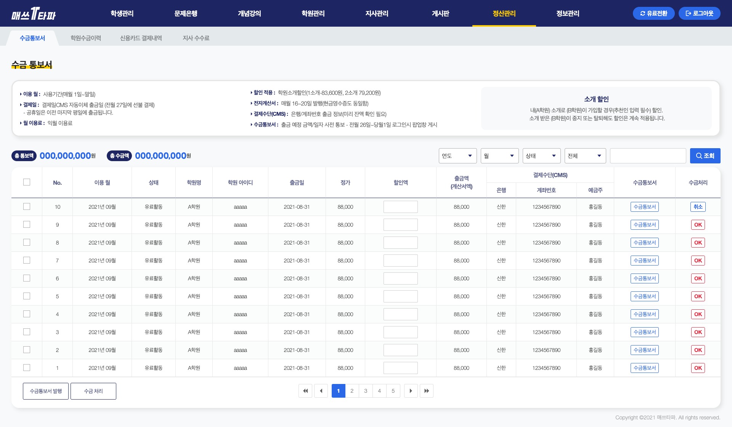Check the checkbox for row No. 3
Screen dimensions: 732x427
click(x=27, y=332)
